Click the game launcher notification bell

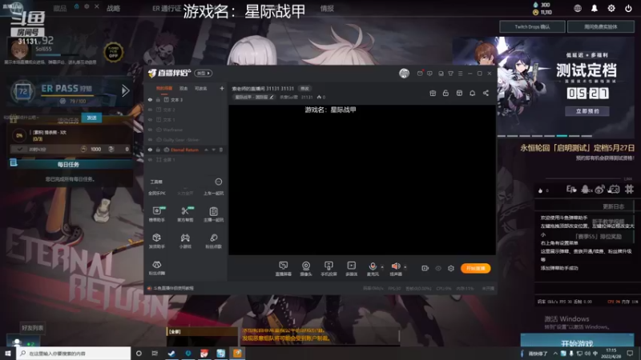click(594, 8)
